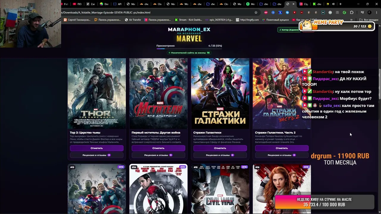Click the Автор (Админ) badge
Image resolution: width=381 pixels, height=214 pixels.
point(288,30)
